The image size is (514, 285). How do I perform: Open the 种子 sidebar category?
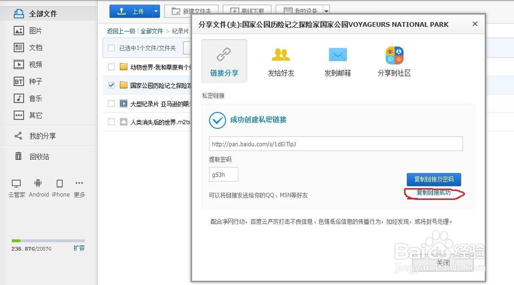(x=35, y=82)
